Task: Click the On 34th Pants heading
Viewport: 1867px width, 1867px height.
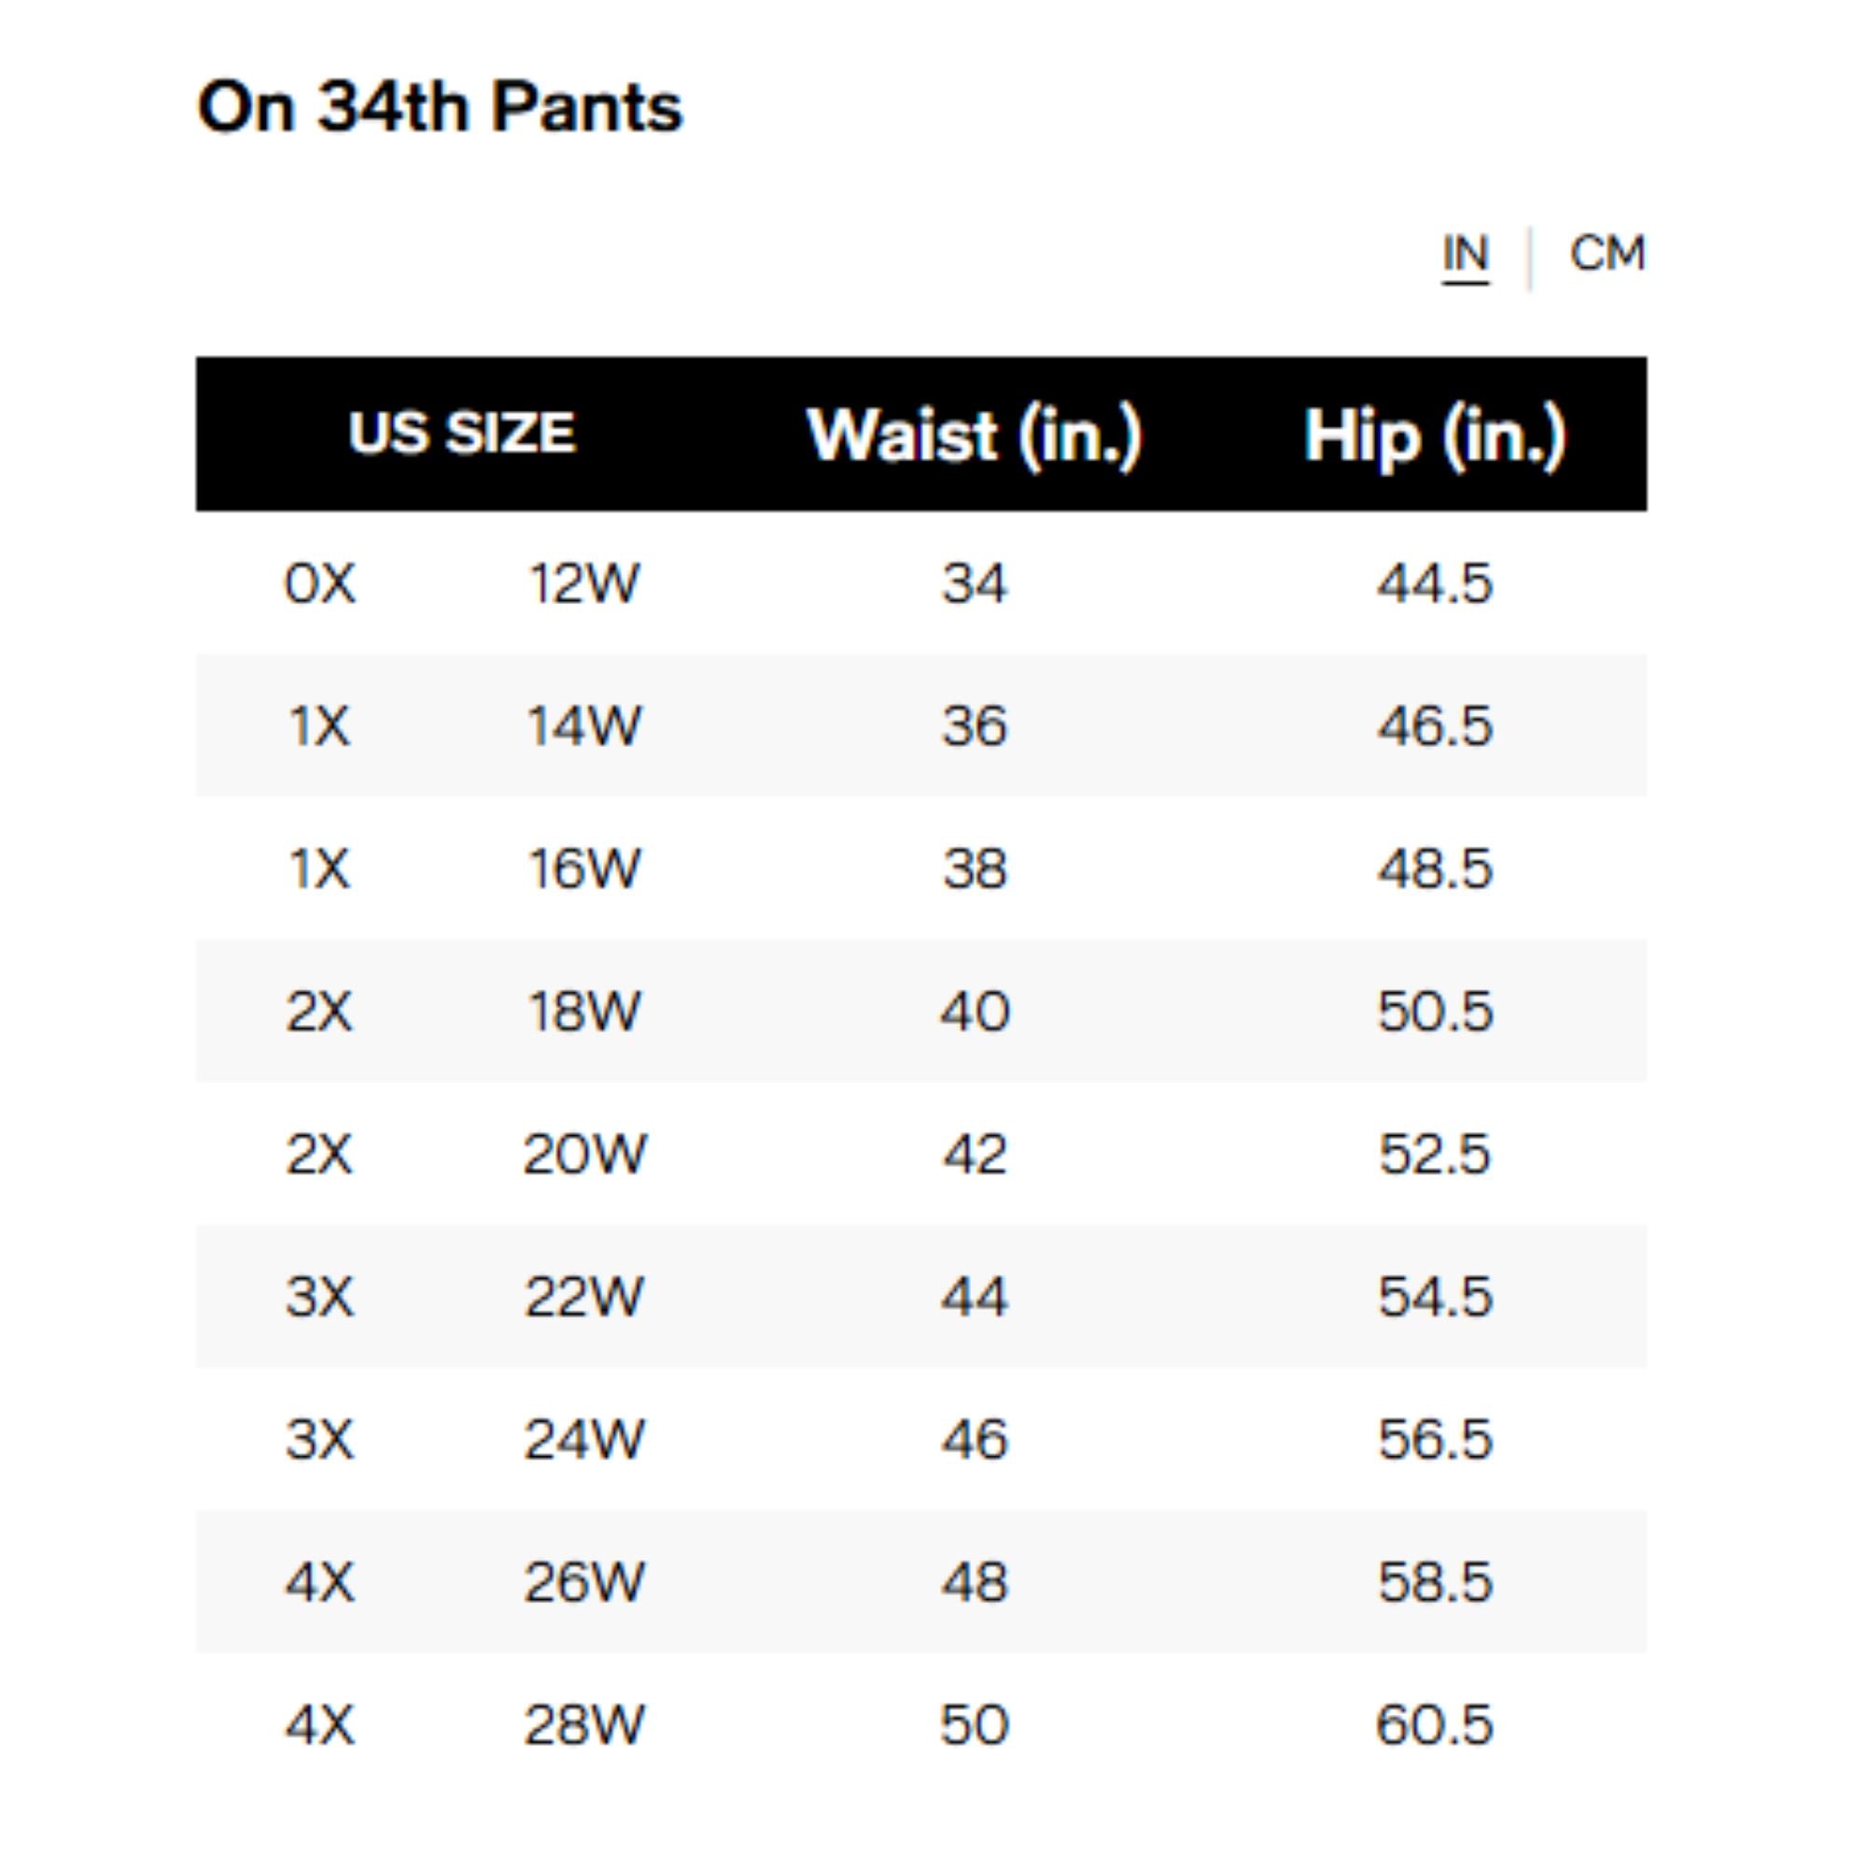Action: pyautogui.click(x=440, y=106)
